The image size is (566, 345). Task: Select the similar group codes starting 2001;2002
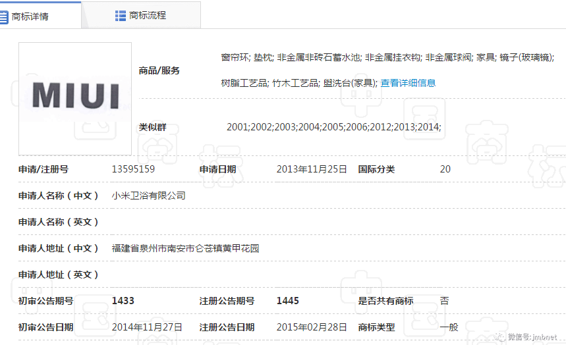tap(334, 126)
